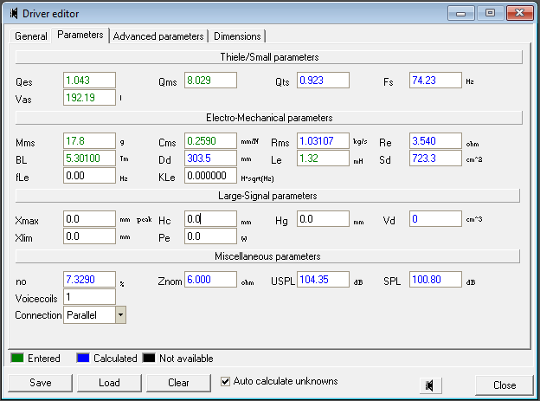Click the Vd field
The image size is (540, 401).
[435, 219]
